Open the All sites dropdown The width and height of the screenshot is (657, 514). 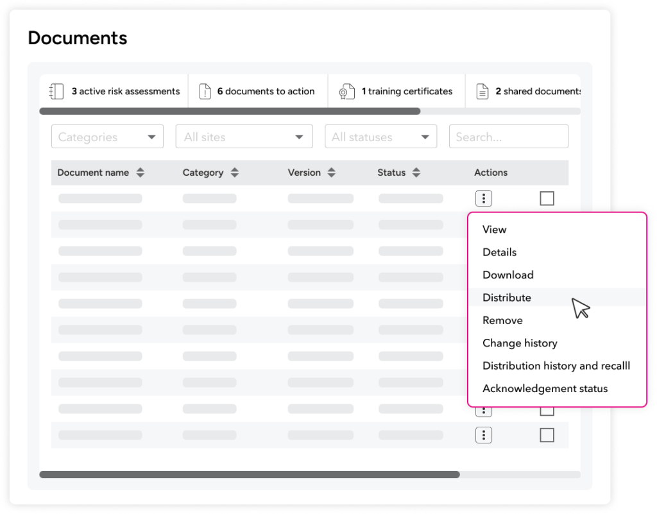click(x=244, y=137)
